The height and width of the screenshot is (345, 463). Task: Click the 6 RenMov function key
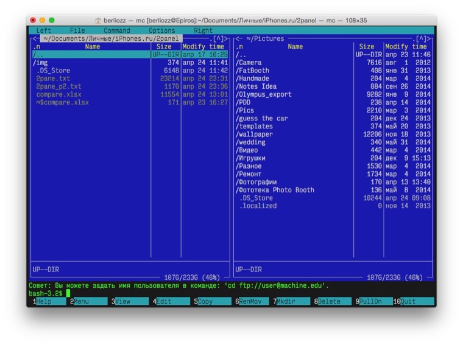(252, 301)
